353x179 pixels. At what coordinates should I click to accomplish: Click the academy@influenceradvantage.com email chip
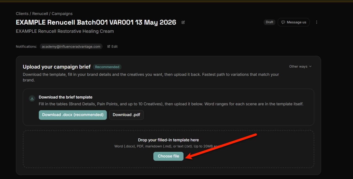tap(71, 46)
